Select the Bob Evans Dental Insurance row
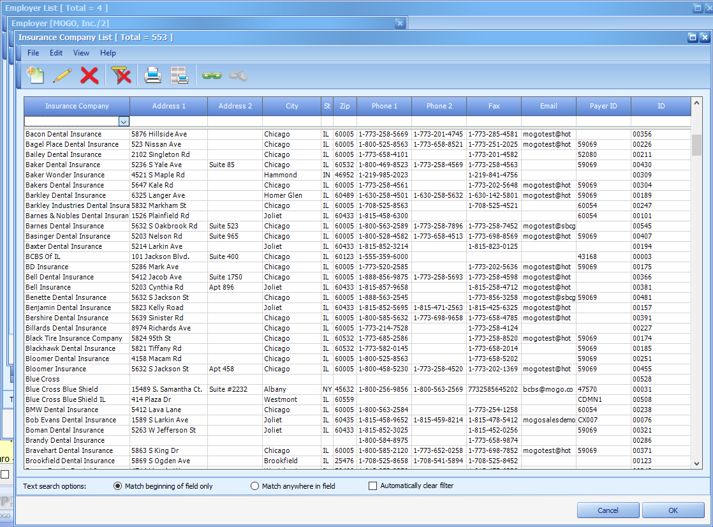Viewport: 713px width, 527px height. coord(357,420)
